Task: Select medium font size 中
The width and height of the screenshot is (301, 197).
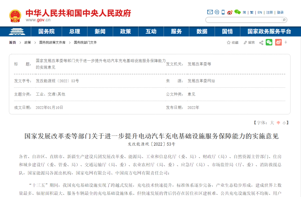Action: pos(278,123)
